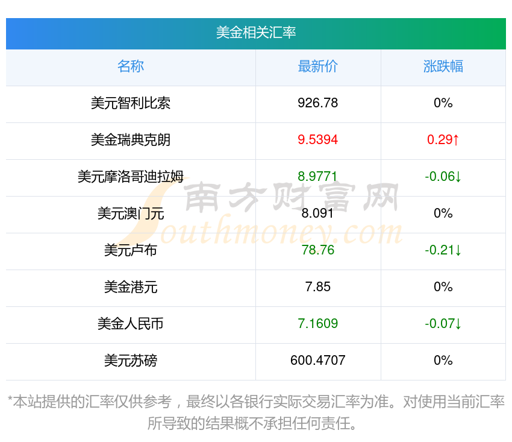The image size is (512, 442).
Task: Click the 0% change for 美元苏磅
Action: [443, 361]
